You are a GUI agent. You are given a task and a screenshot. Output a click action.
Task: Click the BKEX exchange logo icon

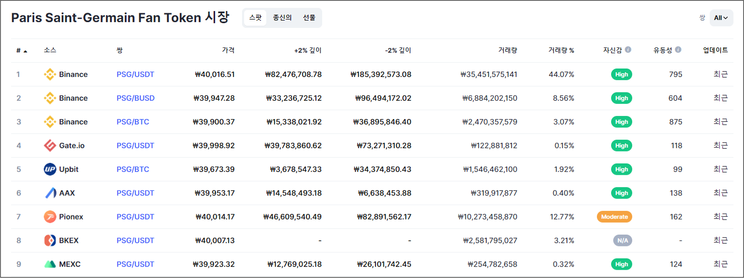50,241
